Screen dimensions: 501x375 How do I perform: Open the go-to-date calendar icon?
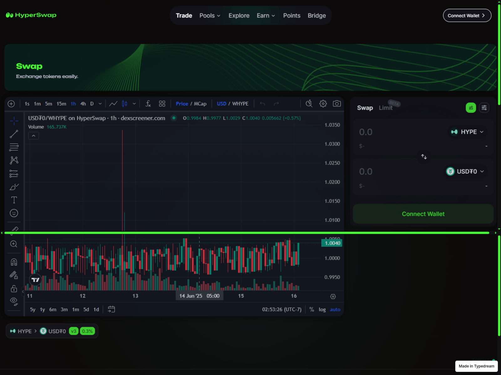point(111,309)
